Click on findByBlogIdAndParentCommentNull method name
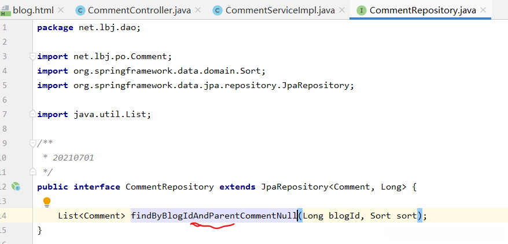508x244 pixels. (214, 216)
